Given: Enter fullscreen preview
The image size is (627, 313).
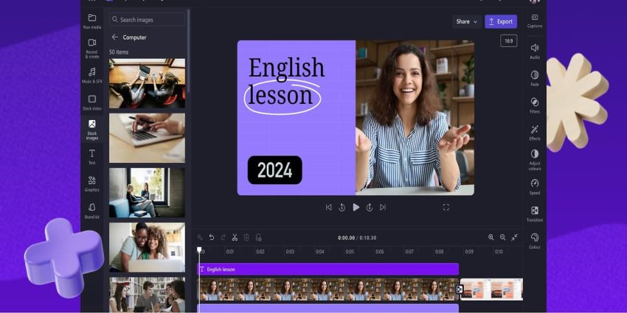Looking at the screenshot, I should (446, 207).
